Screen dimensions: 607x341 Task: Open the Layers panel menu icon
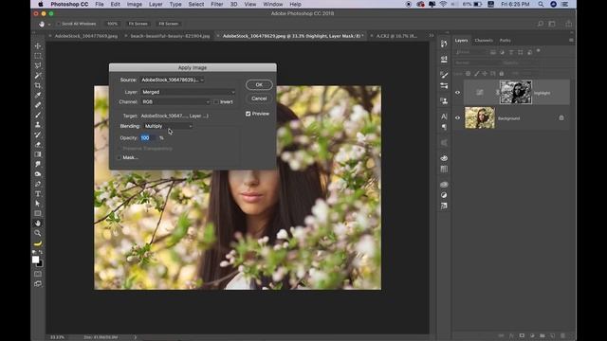click(571, 40)
